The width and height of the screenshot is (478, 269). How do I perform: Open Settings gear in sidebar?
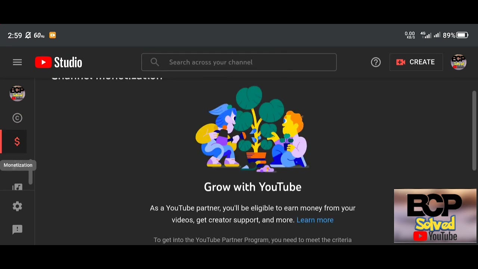[x=17, y=207]
